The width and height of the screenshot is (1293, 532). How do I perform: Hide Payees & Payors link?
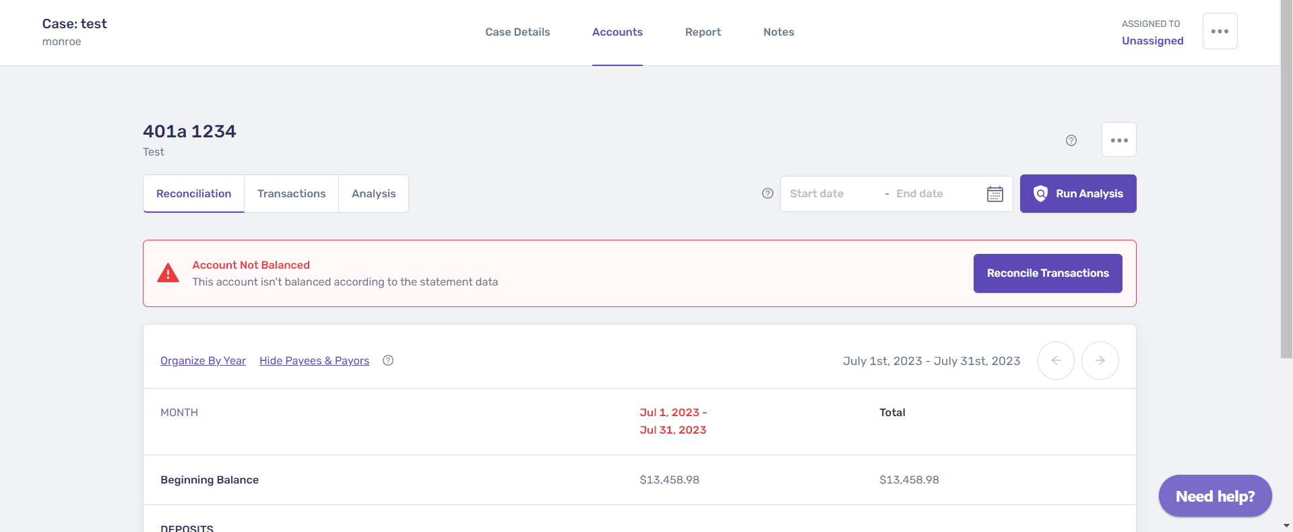click(314, 360)
